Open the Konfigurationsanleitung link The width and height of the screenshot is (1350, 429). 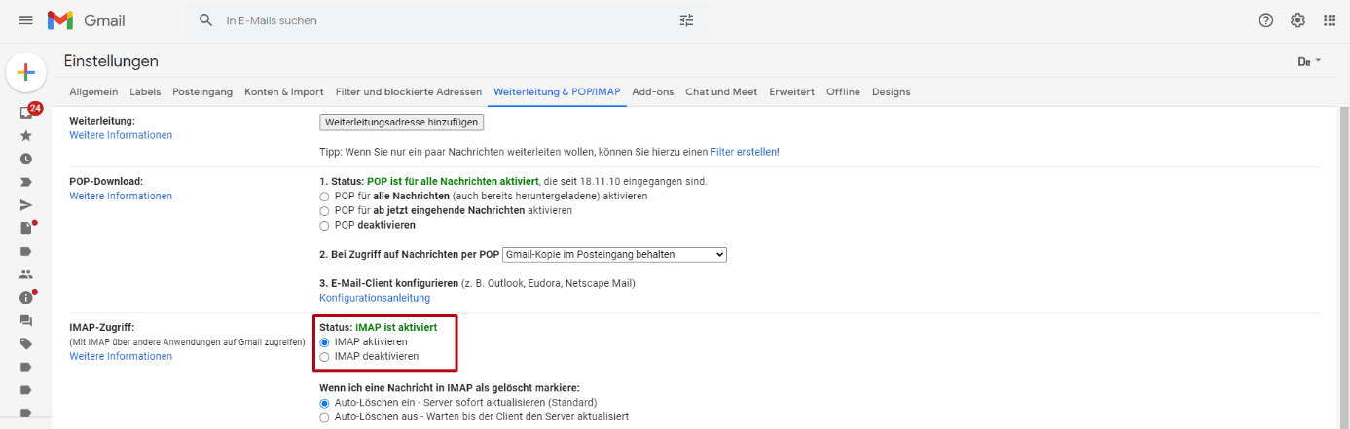[x=375, y=298]
